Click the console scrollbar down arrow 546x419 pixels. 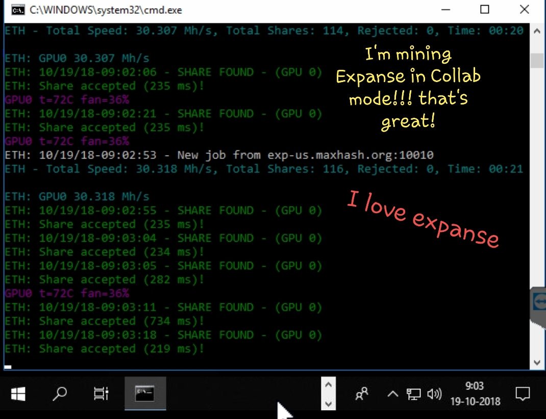tap(537, 362)
